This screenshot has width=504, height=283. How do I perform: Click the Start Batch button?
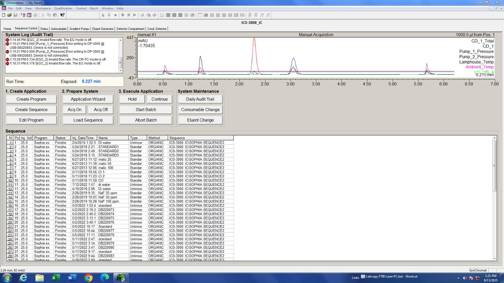(145, 110)
